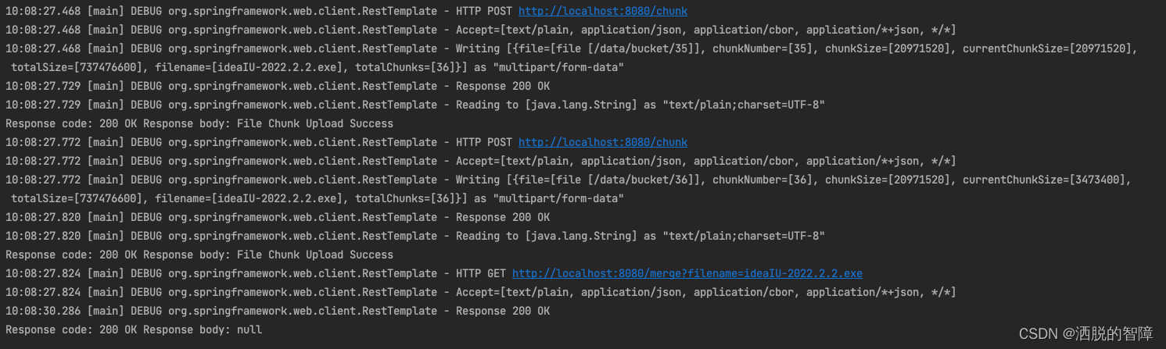
Task: Open the merge?filename=ideaIU-2022.2.2.exe link
Action: tap(687, 273)
